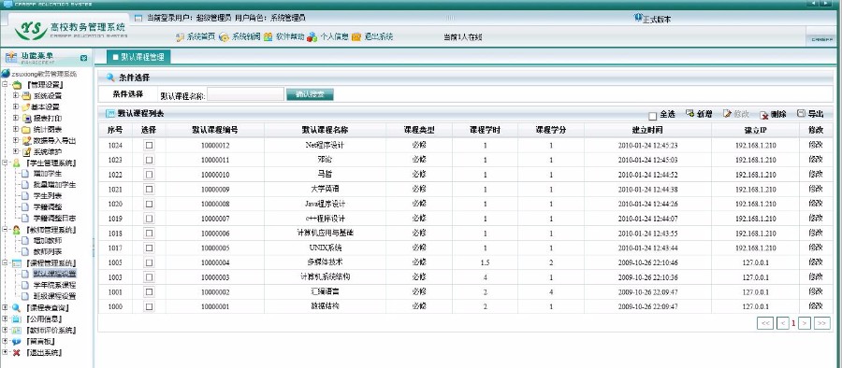Image resolution: width=842 pixels, height=368 pixels.
Task: Collapse the 管理设置 tree node
Action: (5, 85)
